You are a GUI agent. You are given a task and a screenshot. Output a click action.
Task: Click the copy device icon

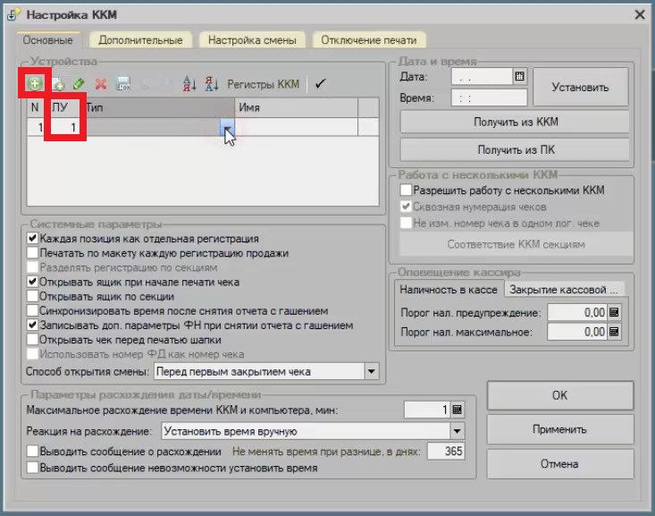point(58,84)
